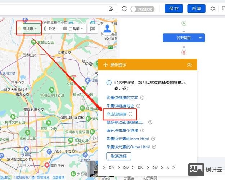The image size is (225, 180).
Task: Choose 循环点击单个链接 option
Action: point(122,130)
